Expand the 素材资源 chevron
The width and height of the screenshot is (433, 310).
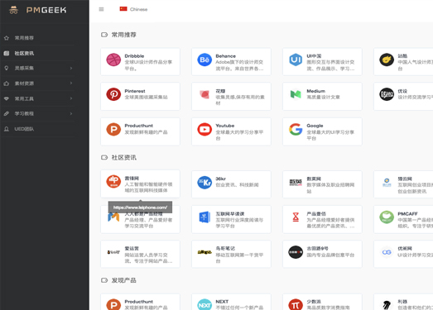(71, 83)
